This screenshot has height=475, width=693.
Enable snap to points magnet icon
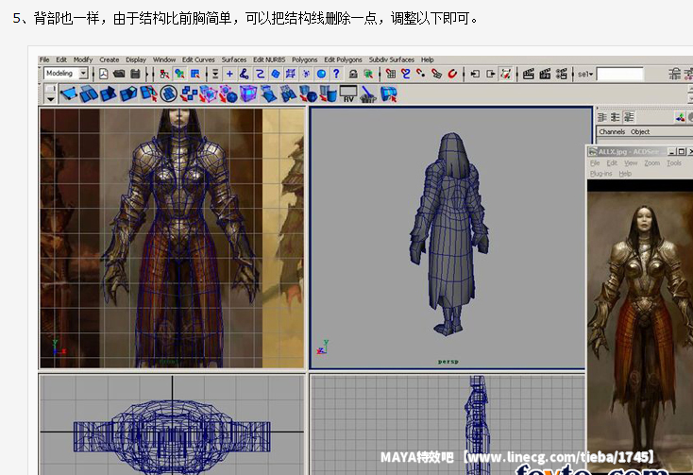pos(421,74)
